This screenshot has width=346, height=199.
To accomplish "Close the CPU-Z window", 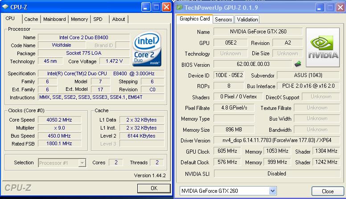I will pyautogui.click(x=166, y=8).
